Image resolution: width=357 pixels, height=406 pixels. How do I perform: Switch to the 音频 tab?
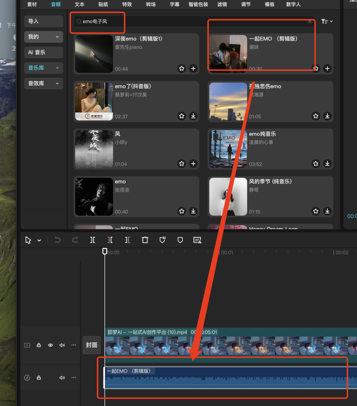point(55,4)
